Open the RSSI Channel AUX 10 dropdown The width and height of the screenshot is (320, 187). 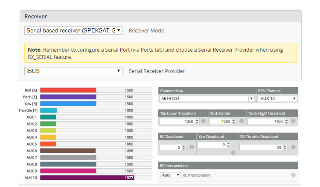(x=277, y=99)
